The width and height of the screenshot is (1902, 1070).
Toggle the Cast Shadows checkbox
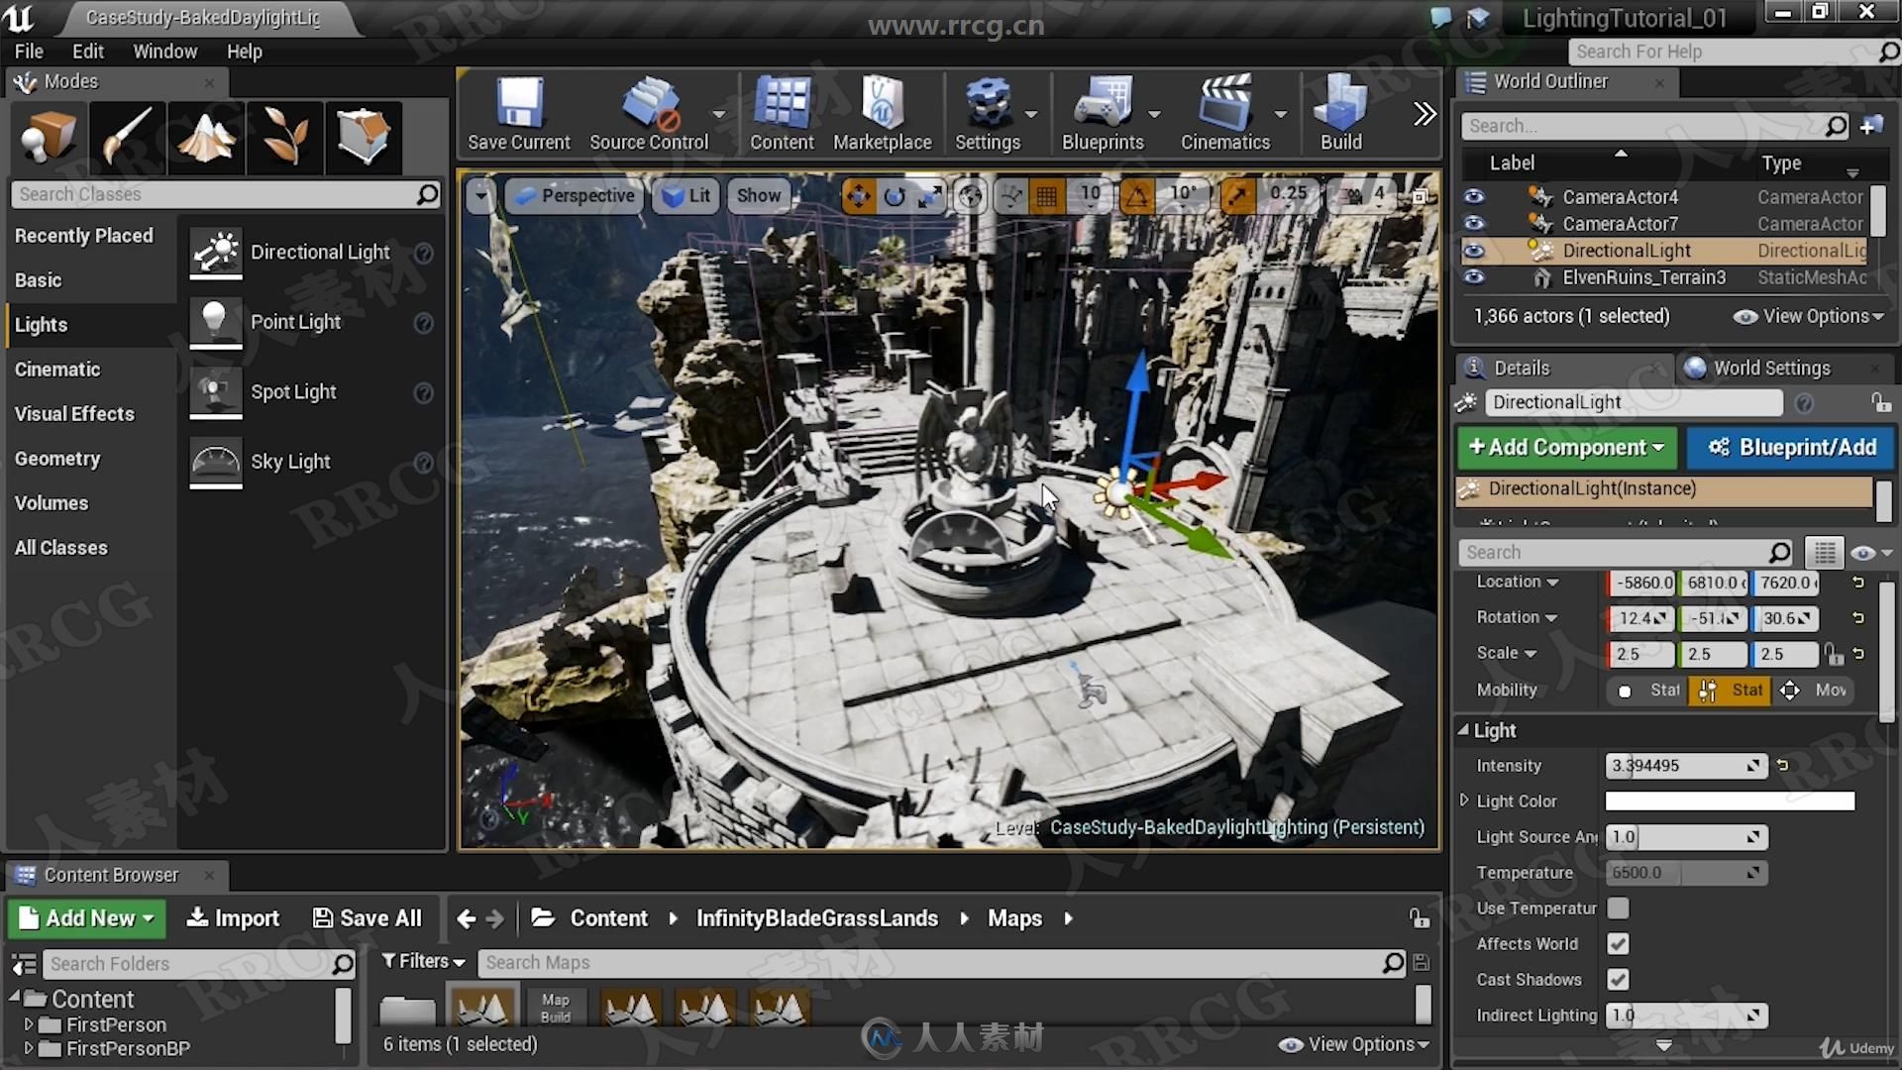pos(1618,979)
